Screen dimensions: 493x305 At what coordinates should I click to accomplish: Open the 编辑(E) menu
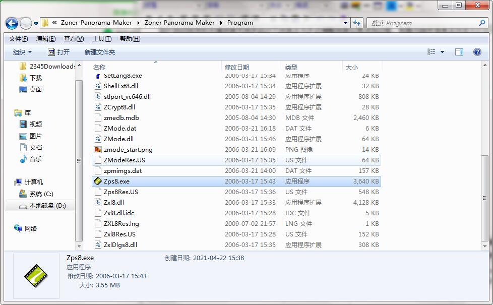(x=46, y=39)
